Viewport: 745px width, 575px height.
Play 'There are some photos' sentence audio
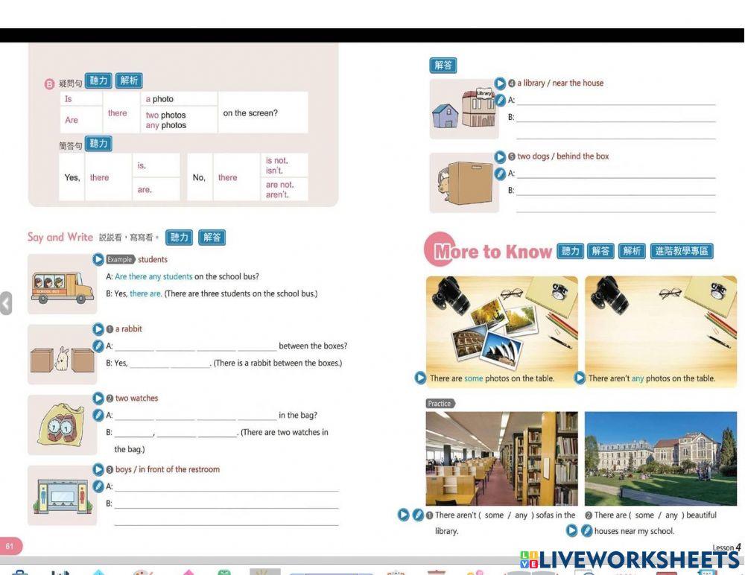[x=421, y=378]
